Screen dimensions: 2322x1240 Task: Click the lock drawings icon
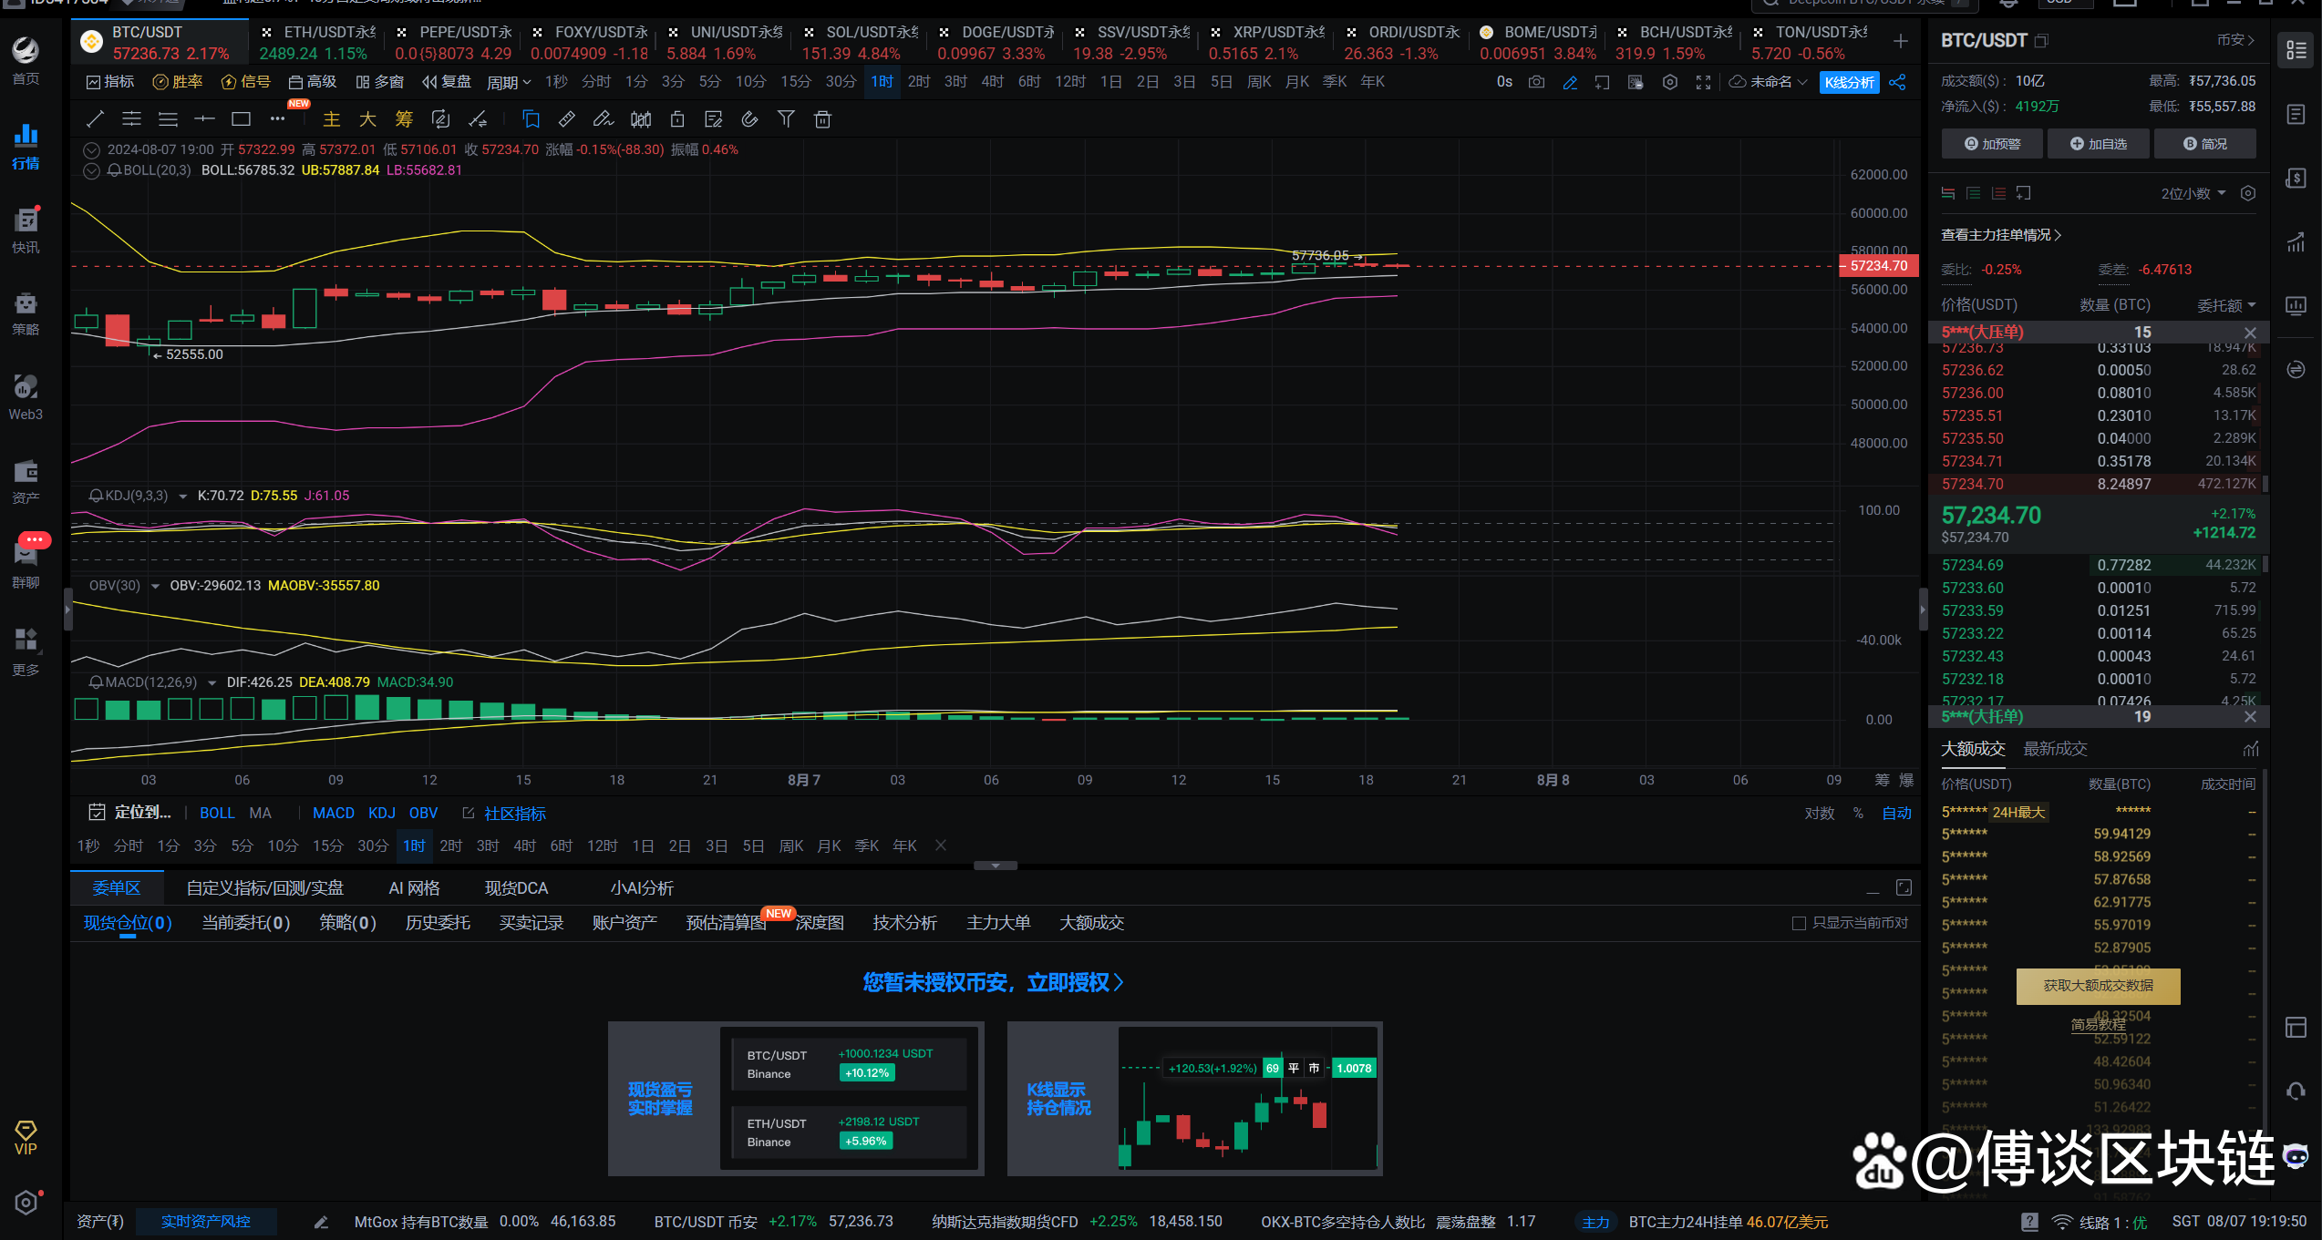(676, 119)
